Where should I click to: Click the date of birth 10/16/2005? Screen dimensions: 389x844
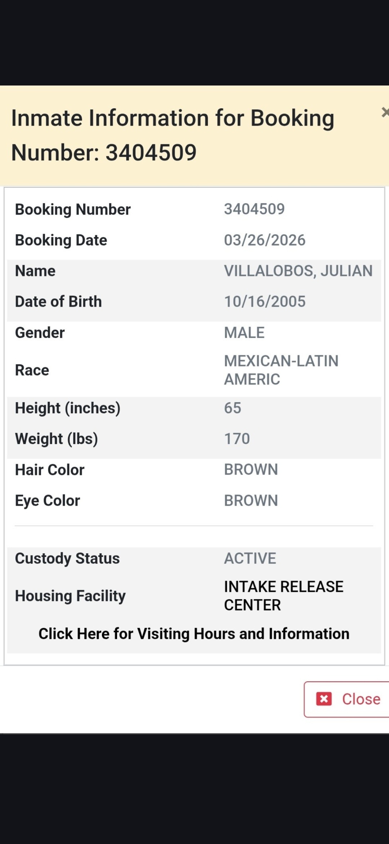click(x=264, y=302)
